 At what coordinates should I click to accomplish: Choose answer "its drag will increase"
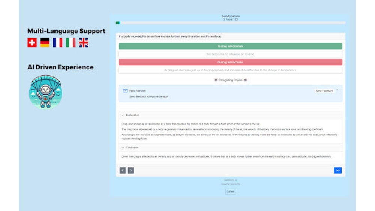coord(231,62)
